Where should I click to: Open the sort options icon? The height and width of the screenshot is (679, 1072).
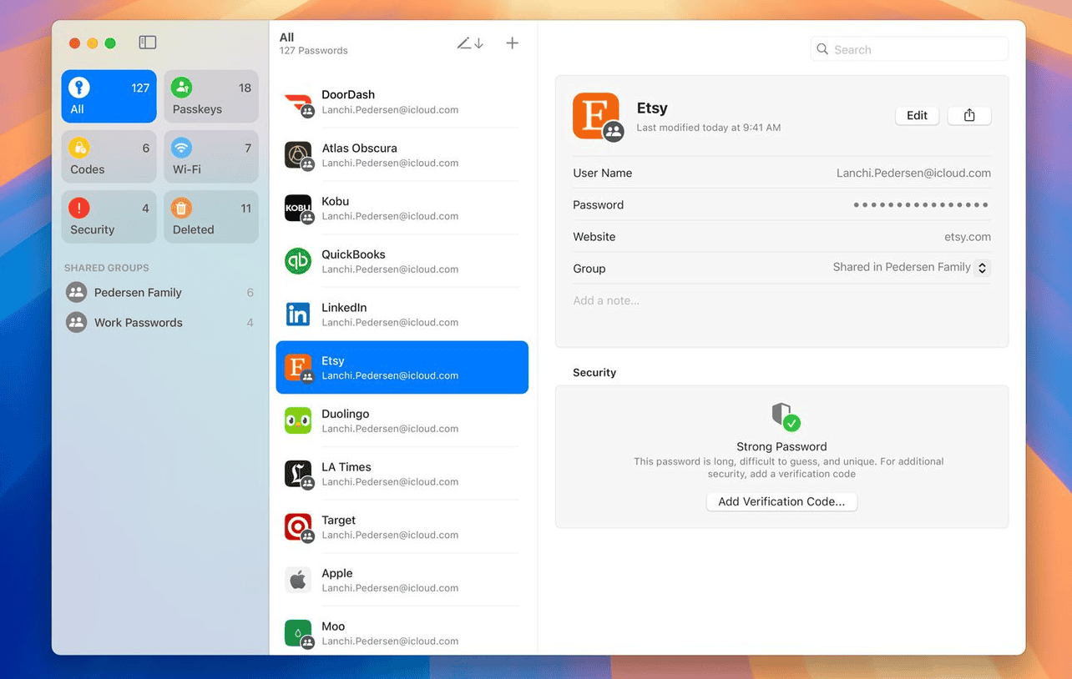pyautogui.click(x=470, y=43)
